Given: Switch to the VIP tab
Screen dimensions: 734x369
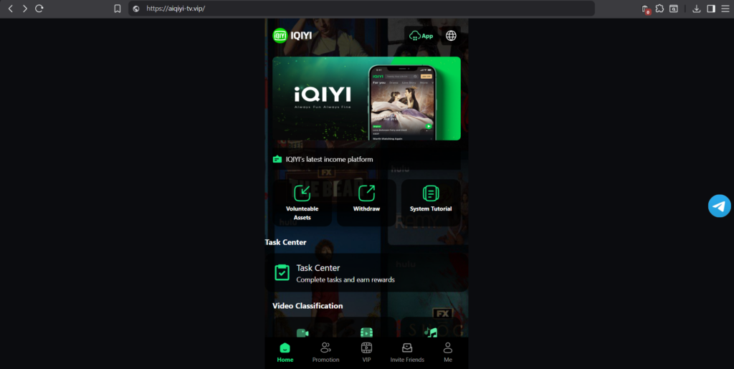Looking at the screenshot, I should (366, 353).
